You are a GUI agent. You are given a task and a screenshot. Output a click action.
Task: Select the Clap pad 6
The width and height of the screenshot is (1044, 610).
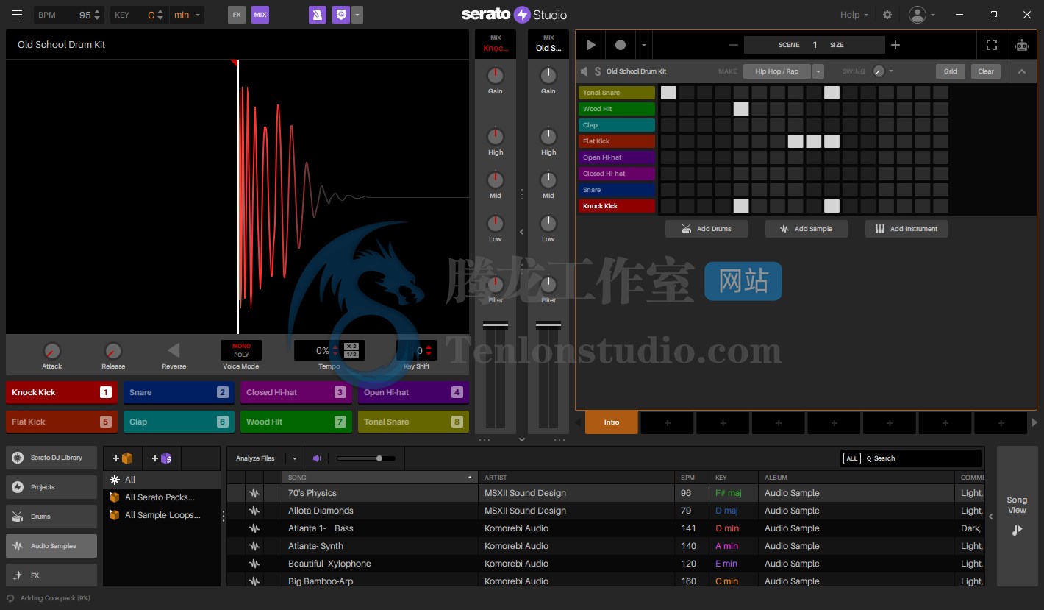coord(179,422)
